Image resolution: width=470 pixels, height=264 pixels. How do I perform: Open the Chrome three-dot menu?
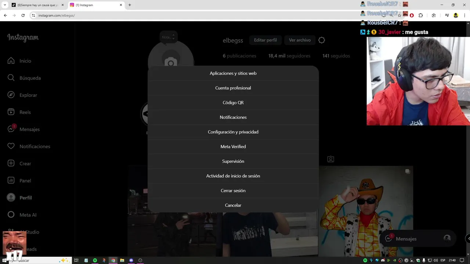pyautogui.click(x=464, y=15)
